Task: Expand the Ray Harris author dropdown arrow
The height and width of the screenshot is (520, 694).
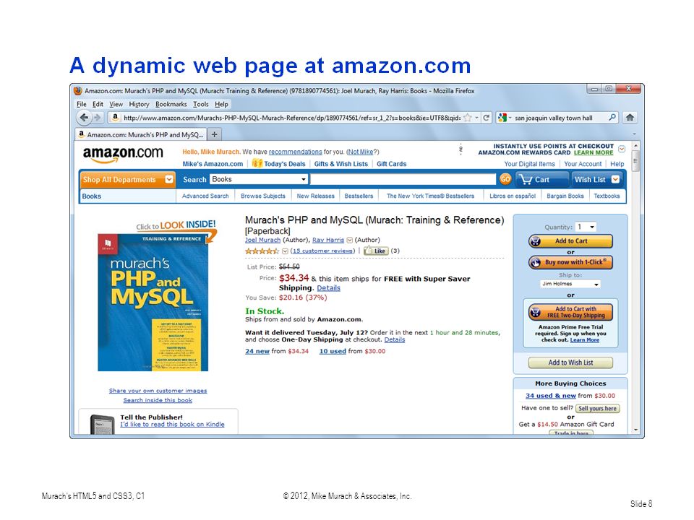Action: pos(349,240)
